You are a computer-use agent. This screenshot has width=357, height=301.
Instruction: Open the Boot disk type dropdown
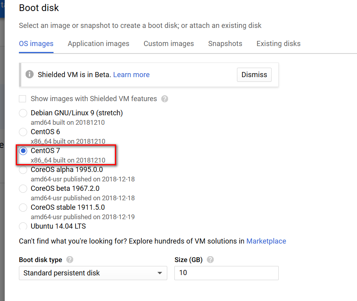pyautogui.click(x=93, y=273)
